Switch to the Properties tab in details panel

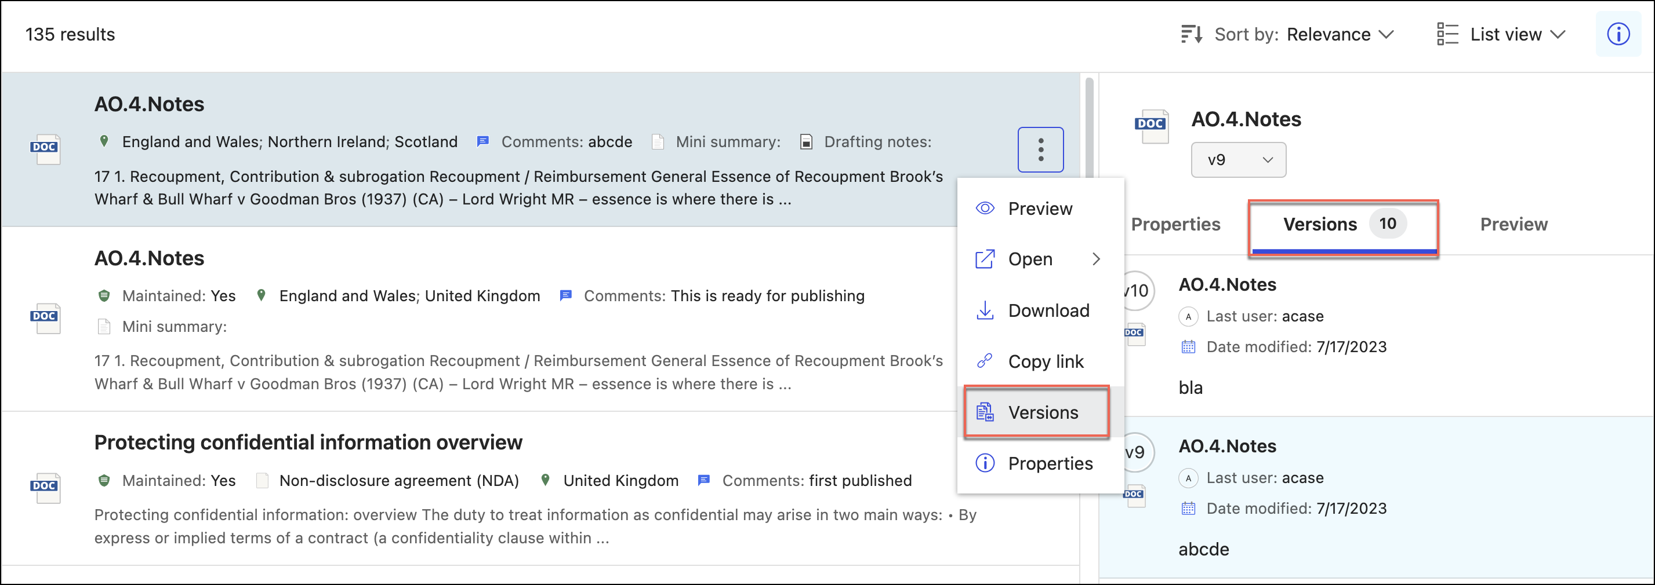pos(1175,225)
